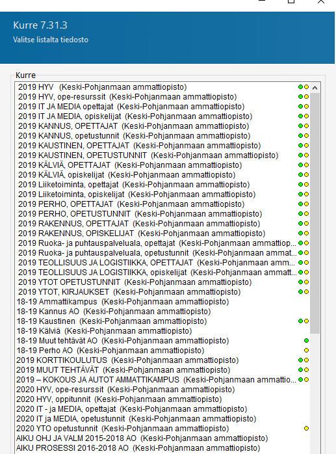Click the green dot on '2019 PERHO, OPETTAJAT' row
Screen dimensions: 336x454
point(300,204)
